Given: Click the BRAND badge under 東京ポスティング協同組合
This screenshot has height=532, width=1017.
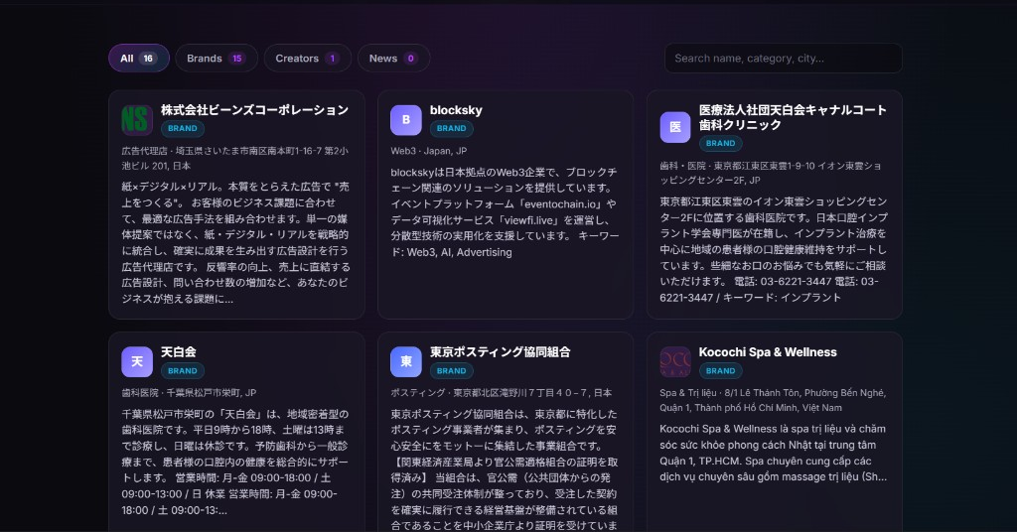Looking at the screenshot, I should click(452, 370).
